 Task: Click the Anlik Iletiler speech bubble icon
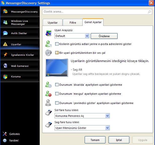tap(5, 33)
